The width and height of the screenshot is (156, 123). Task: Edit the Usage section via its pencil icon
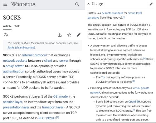pyautogui.click(x=151, y=4)
